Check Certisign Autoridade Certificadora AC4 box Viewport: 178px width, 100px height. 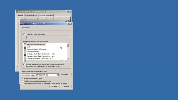[25, 56]
